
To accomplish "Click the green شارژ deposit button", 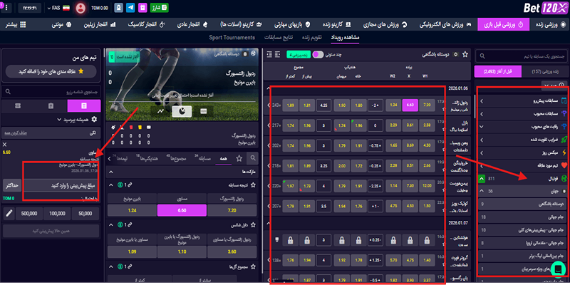I will click(160, 8).
